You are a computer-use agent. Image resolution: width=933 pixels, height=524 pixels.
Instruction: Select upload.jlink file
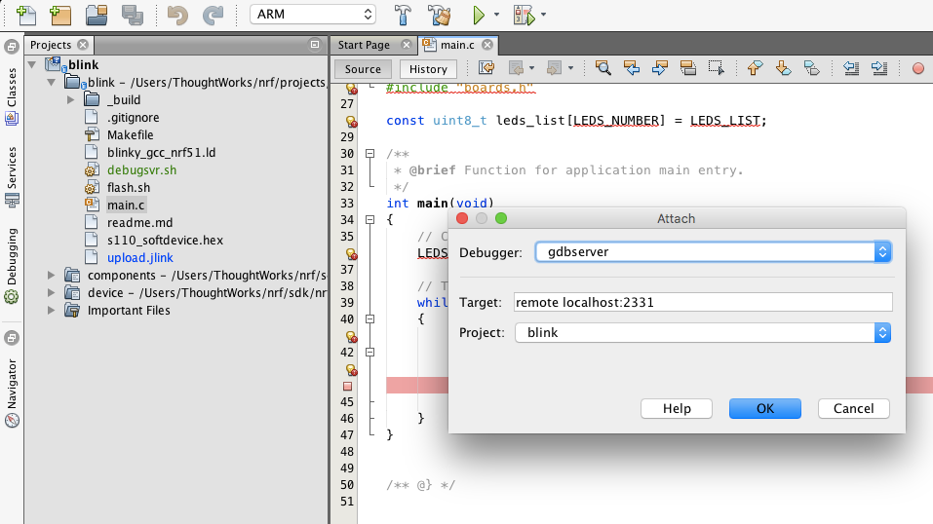139,257
